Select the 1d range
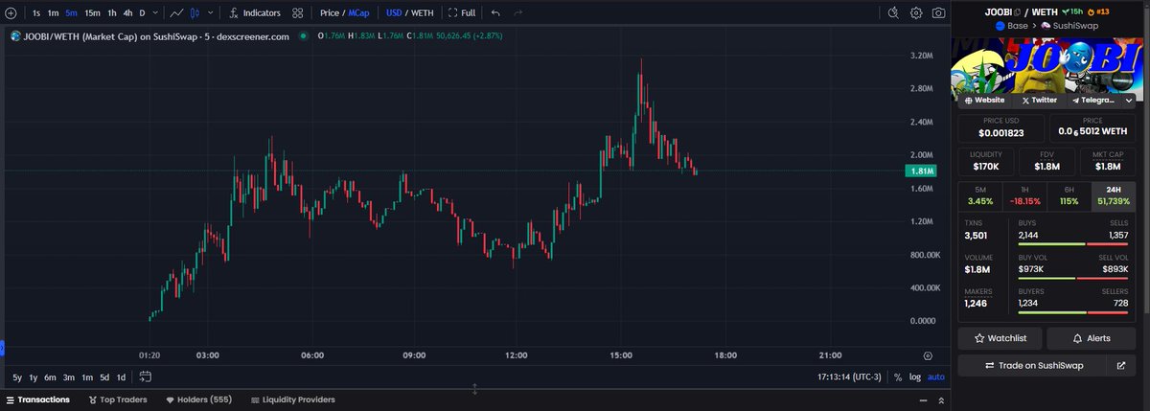 tap(120, 377)
